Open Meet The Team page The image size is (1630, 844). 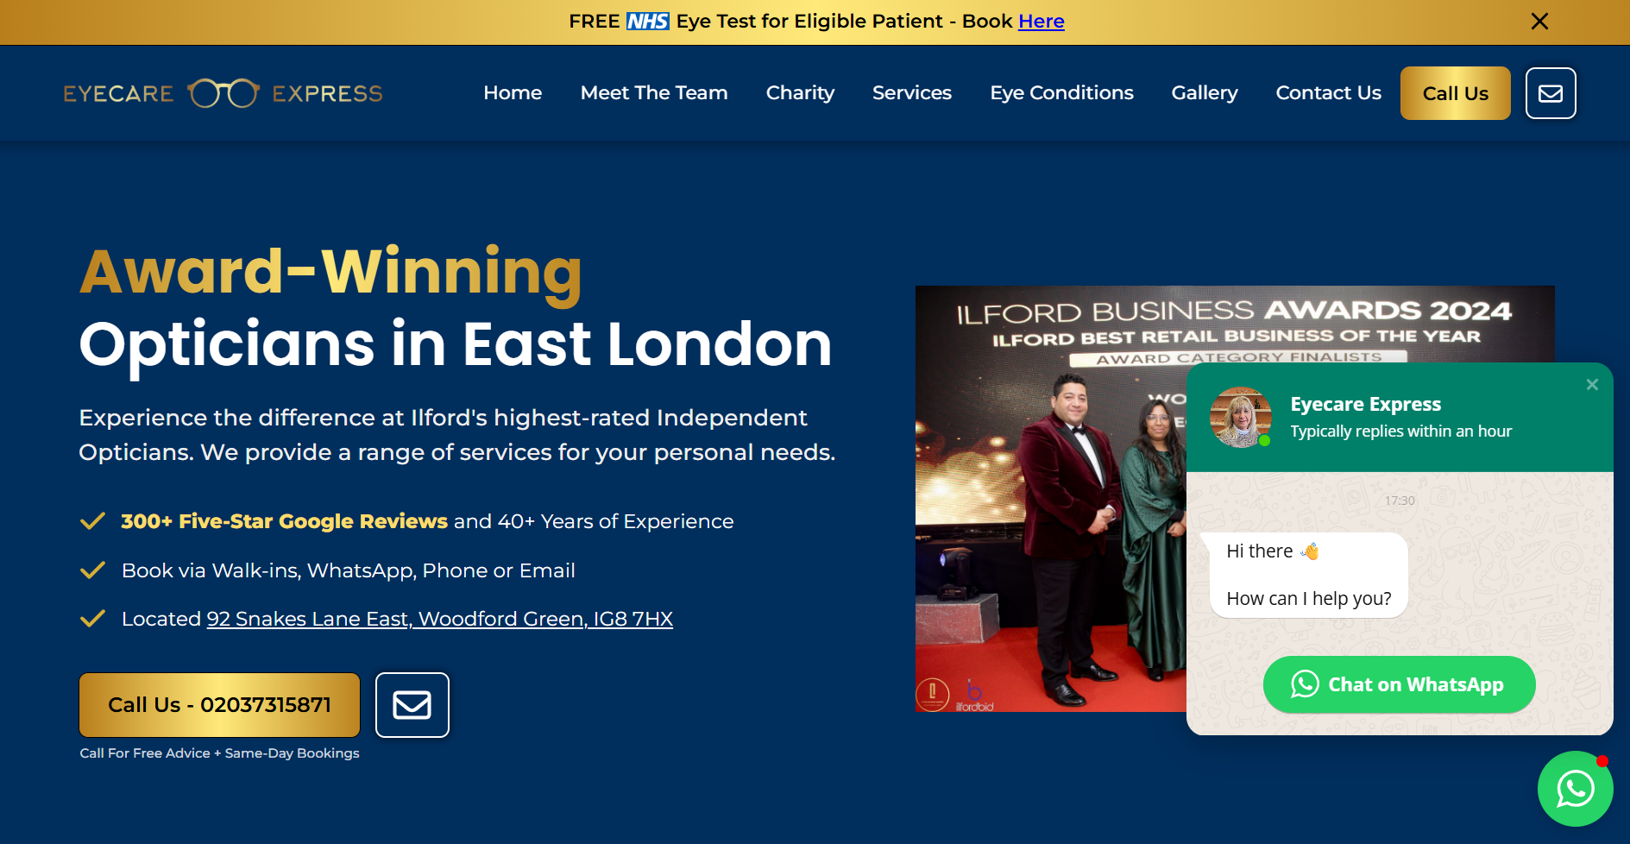[654, 92]
